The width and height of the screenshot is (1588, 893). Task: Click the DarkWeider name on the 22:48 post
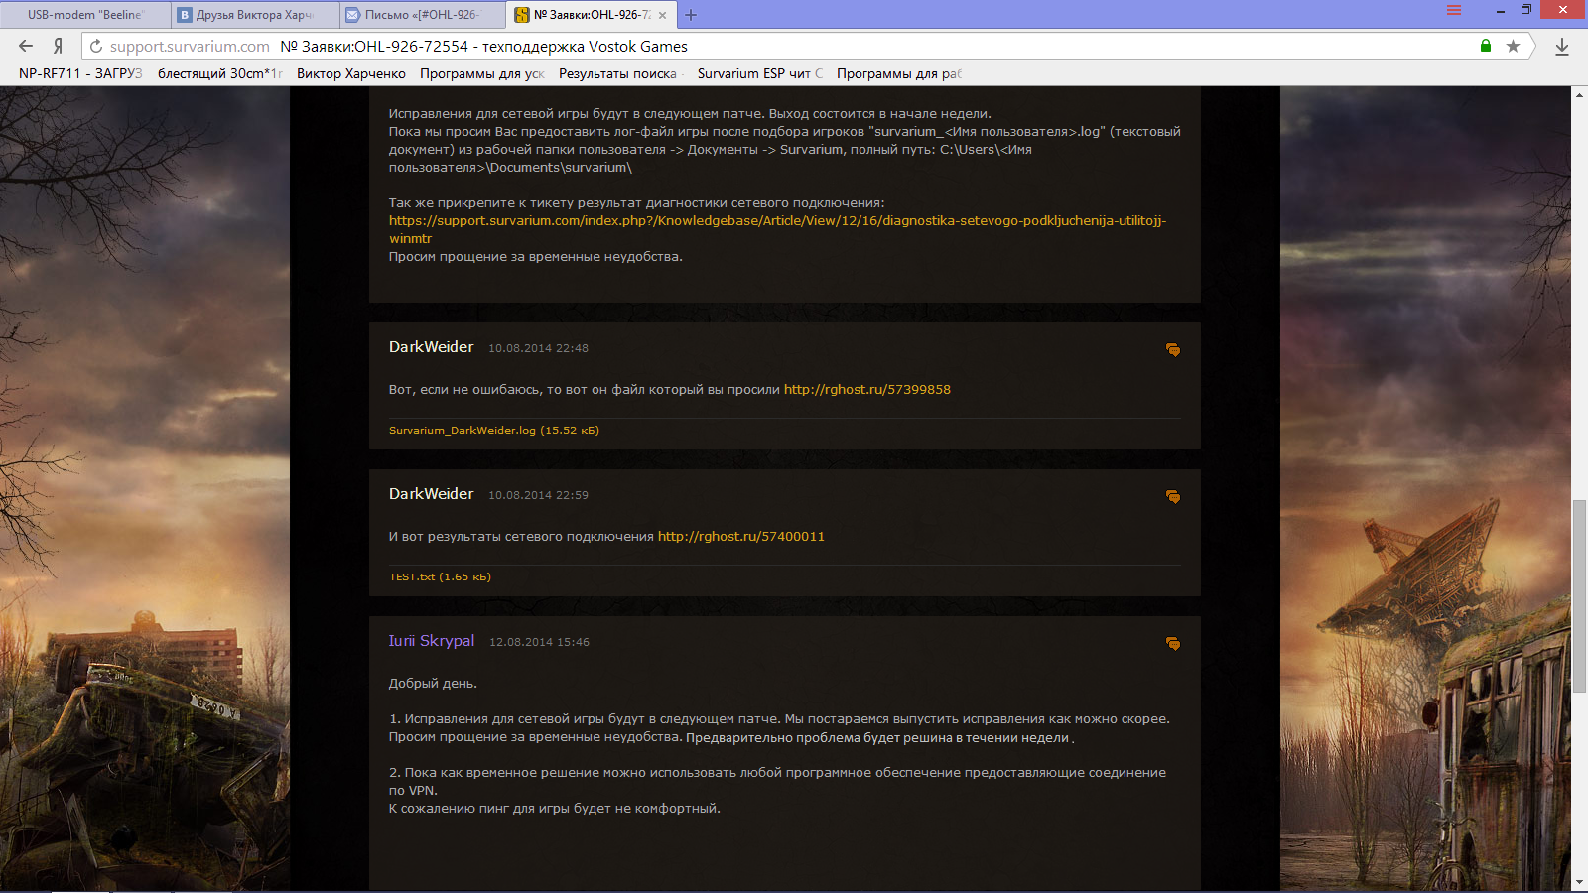pos(432,347)
